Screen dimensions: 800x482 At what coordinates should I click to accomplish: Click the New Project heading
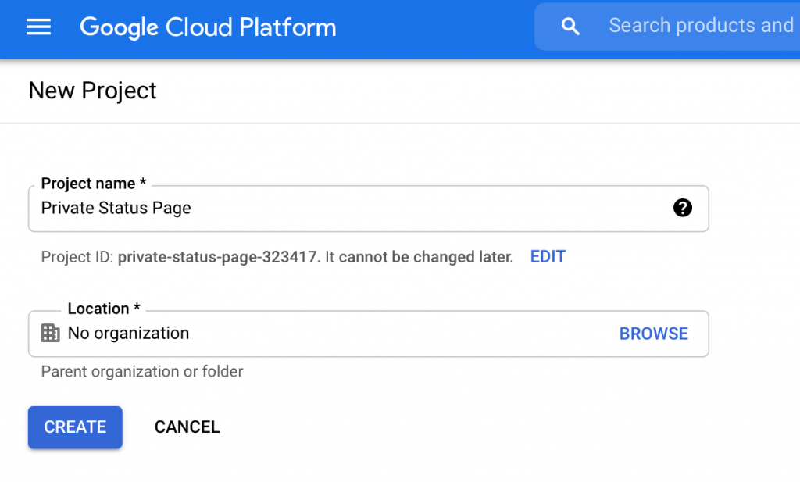click(92, 91)
